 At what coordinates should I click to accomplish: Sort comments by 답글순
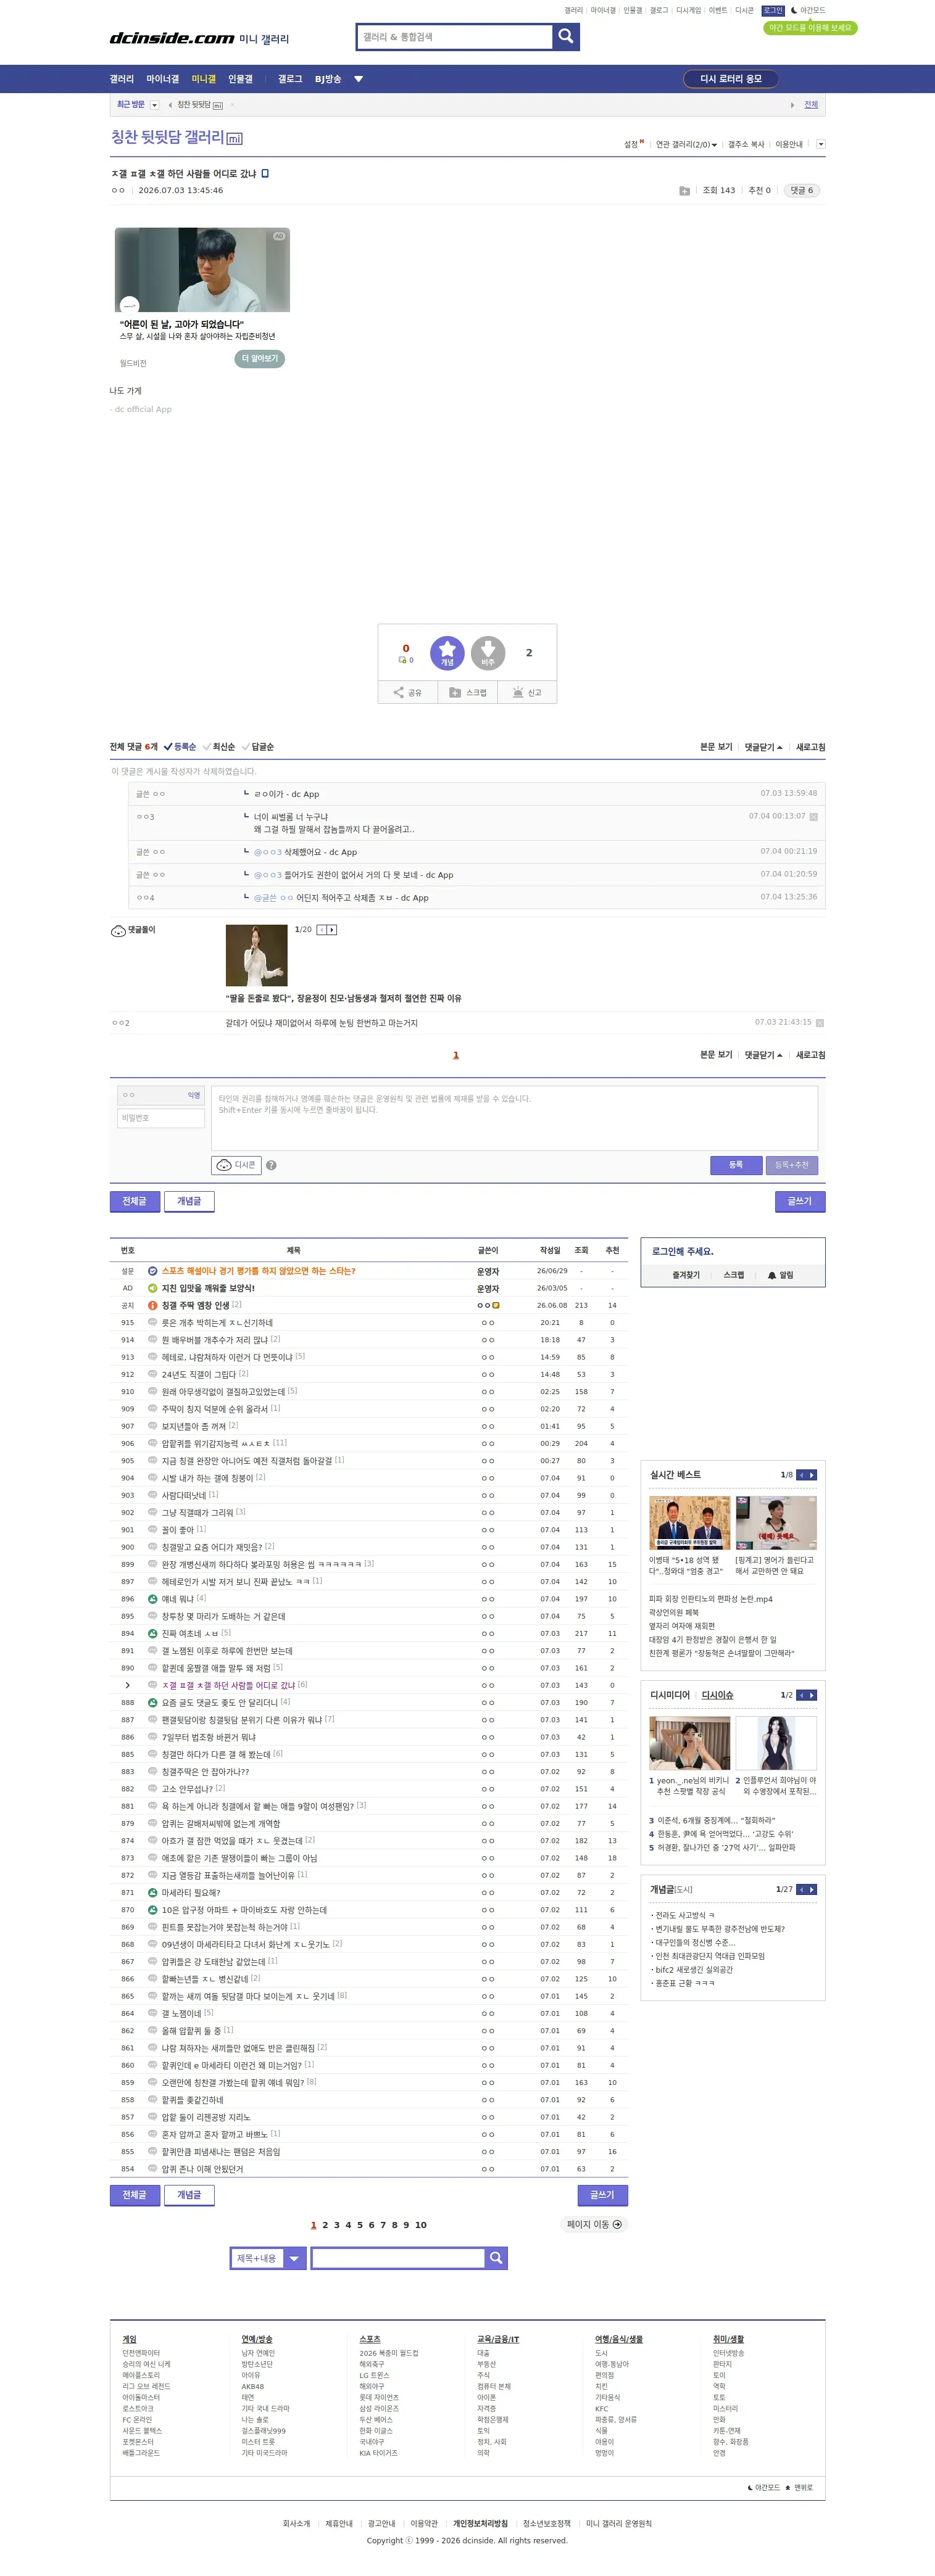258,747
